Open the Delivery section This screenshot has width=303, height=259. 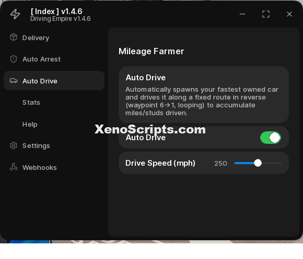click(36, 38)
